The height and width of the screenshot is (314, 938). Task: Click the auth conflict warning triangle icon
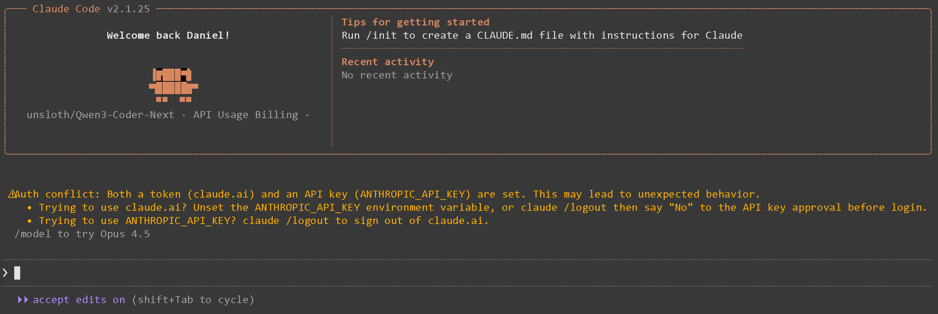[12, 194]
